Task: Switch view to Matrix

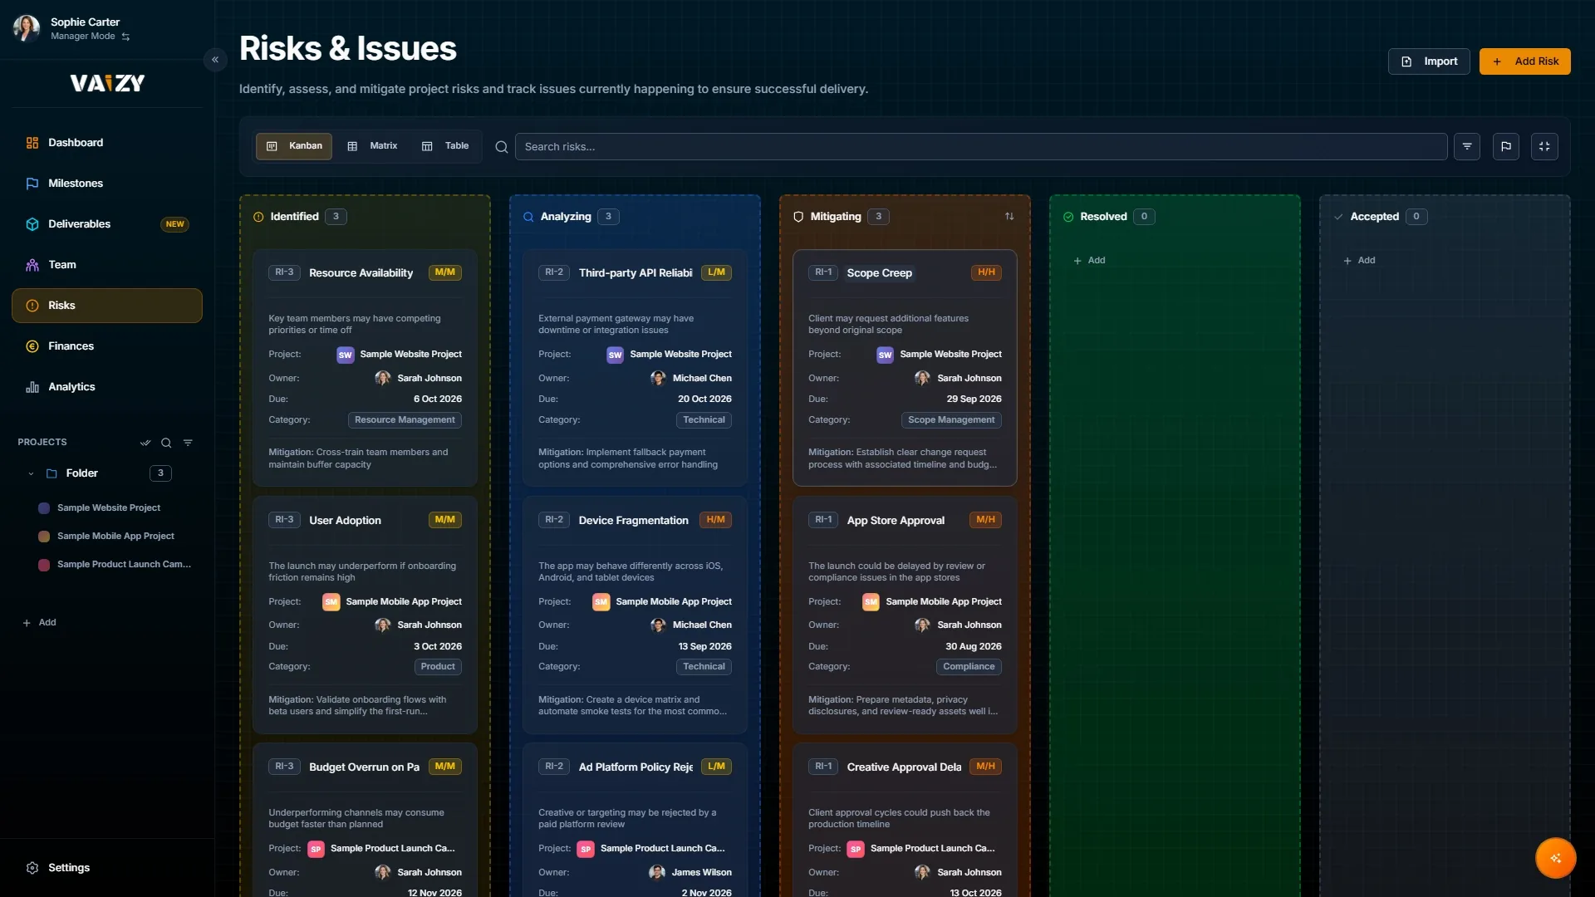Action: pos(373,146)
